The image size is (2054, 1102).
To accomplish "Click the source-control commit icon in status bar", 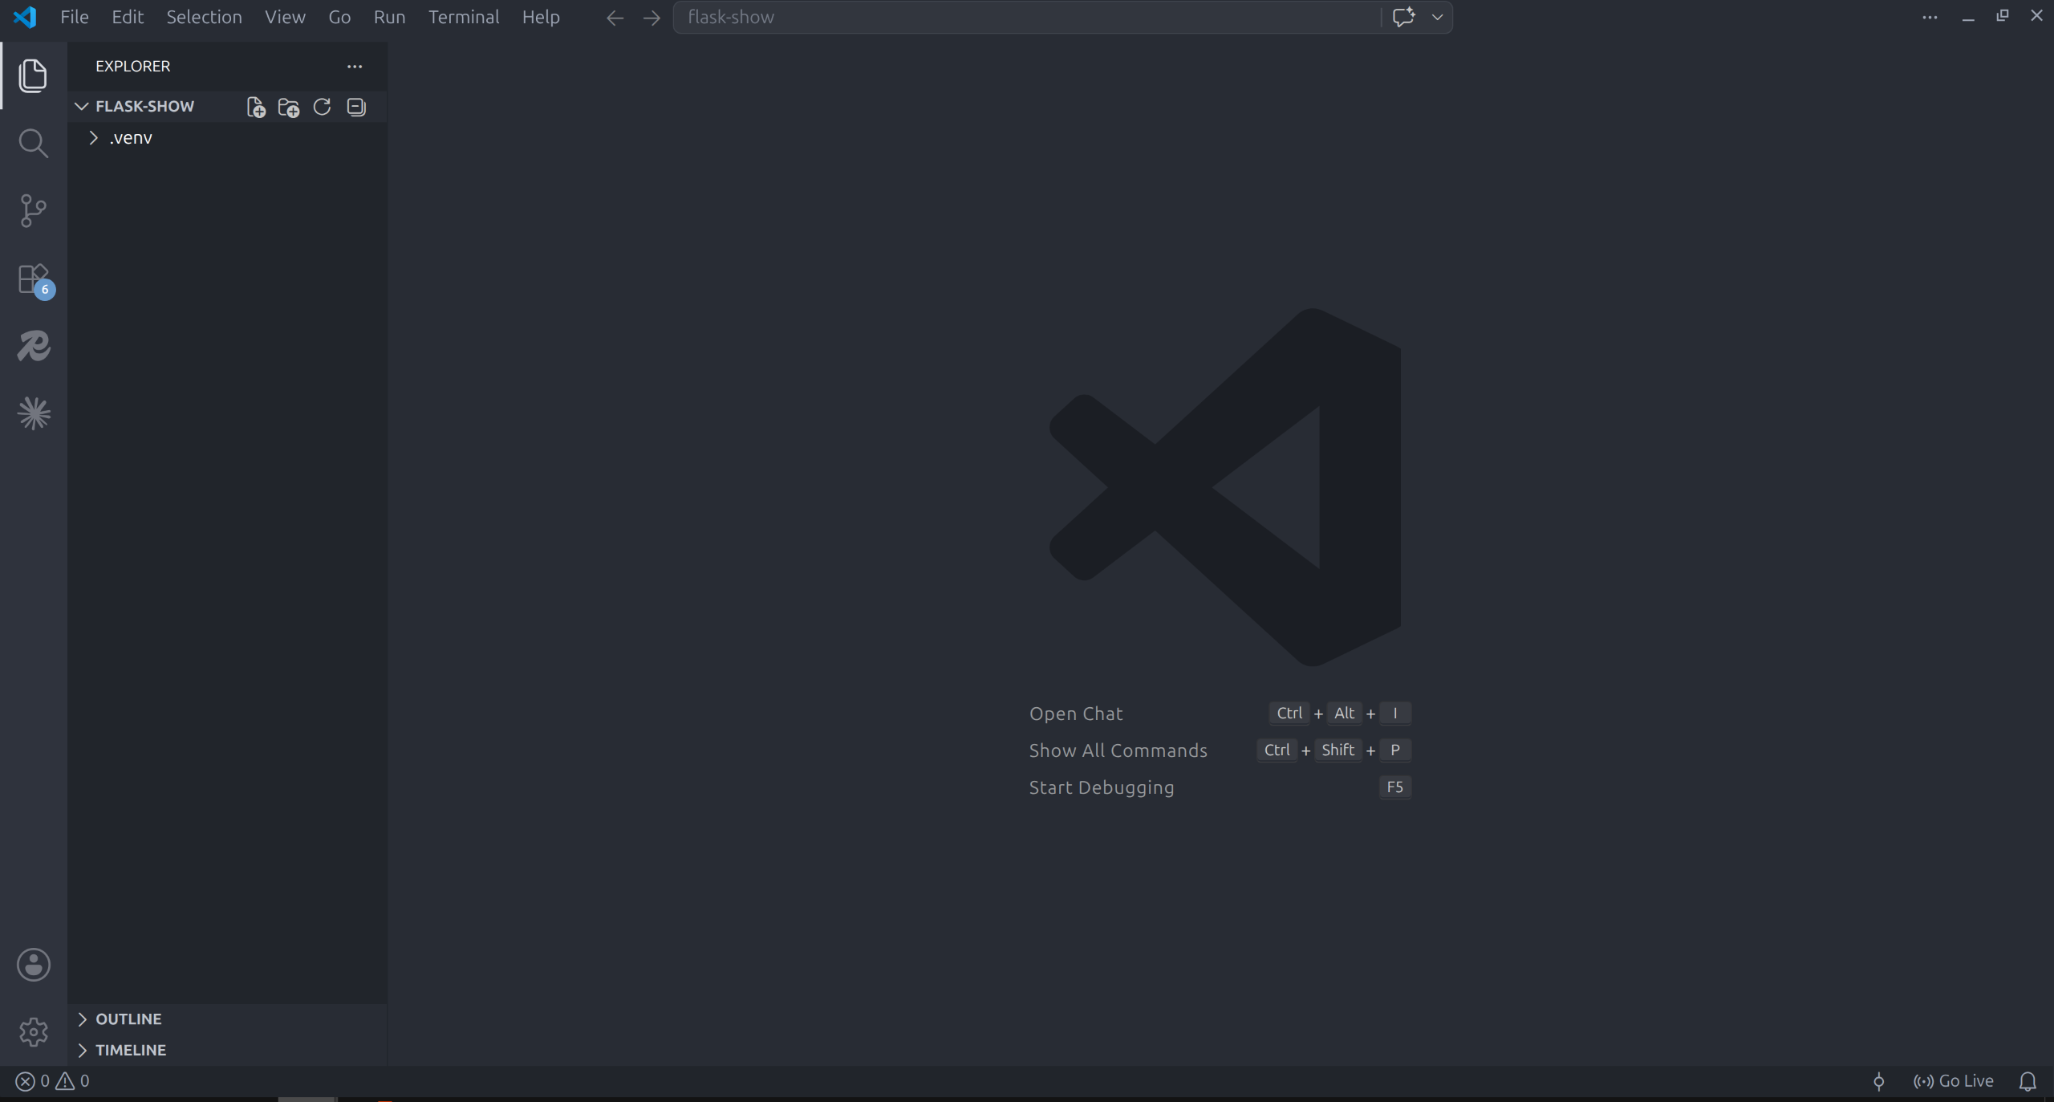I will point(1878,1081).
